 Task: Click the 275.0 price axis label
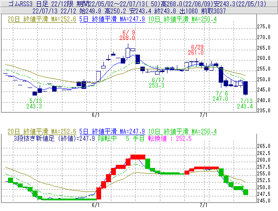[x=264, y=27]
